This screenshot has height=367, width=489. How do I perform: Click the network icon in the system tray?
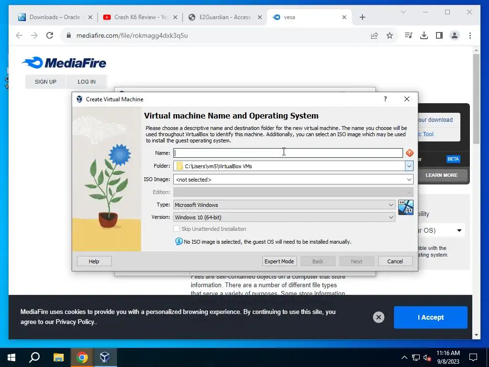pyautogui.click(x=416, y=357)
